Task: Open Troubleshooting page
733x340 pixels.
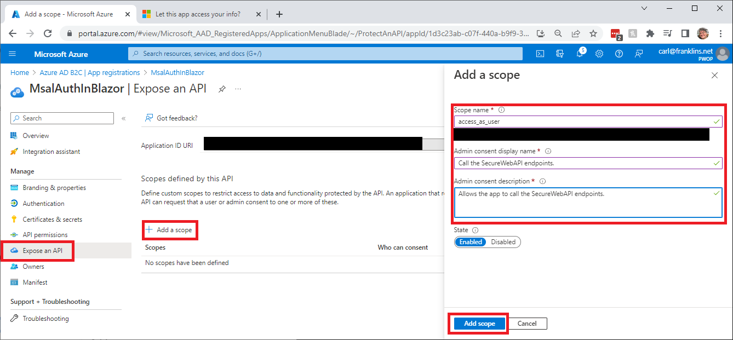Action: [45, 319]
